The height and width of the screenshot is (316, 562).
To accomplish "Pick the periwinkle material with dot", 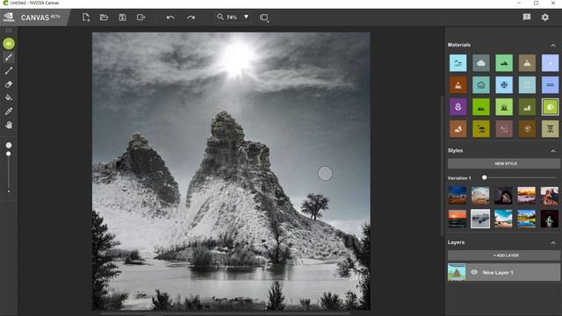I will [x=550, y=63].
